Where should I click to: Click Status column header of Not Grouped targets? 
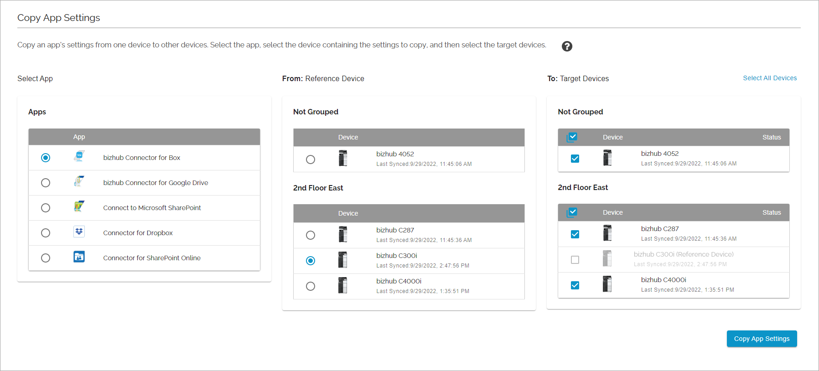(x=772, y=137)
